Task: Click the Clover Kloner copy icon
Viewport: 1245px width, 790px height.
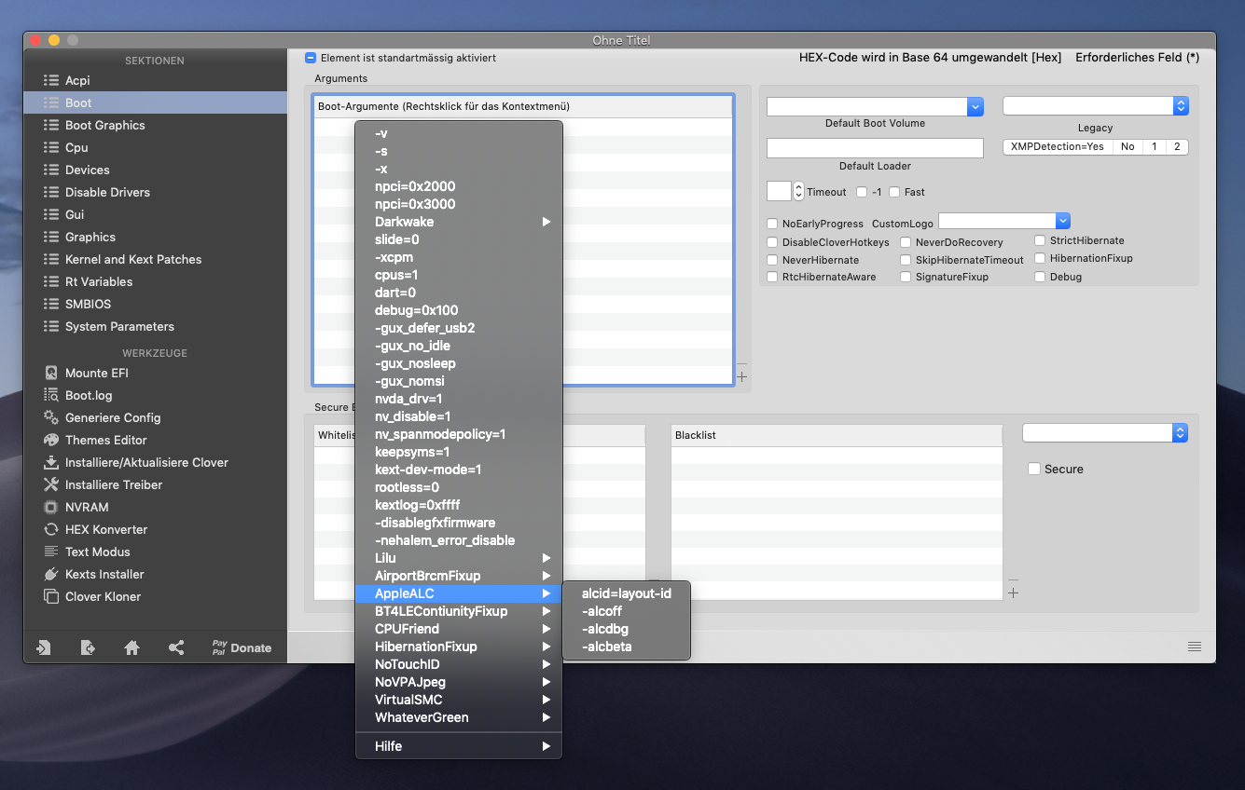Action: (x=51, y=596)
